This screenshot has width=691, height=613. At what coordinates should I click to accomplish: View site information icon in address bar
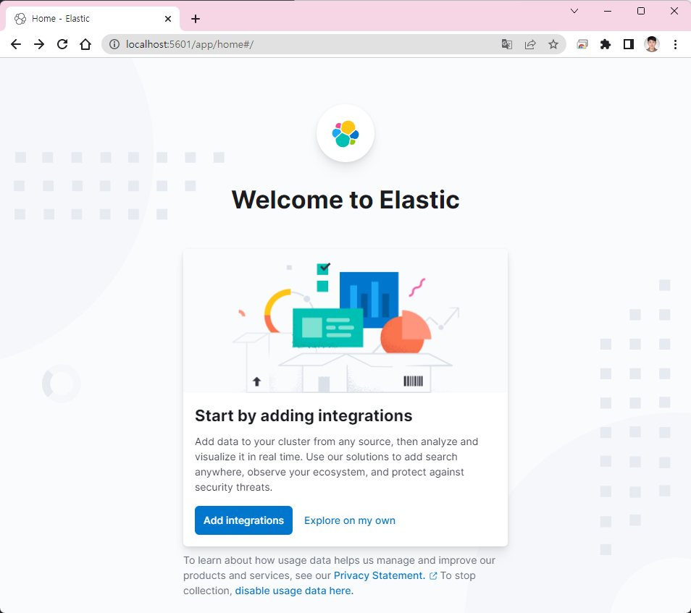pos(114,44)
